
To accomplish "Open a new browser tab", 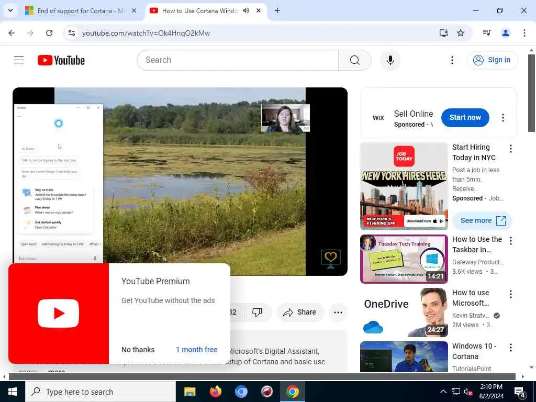I will click(x=277, y=10).
